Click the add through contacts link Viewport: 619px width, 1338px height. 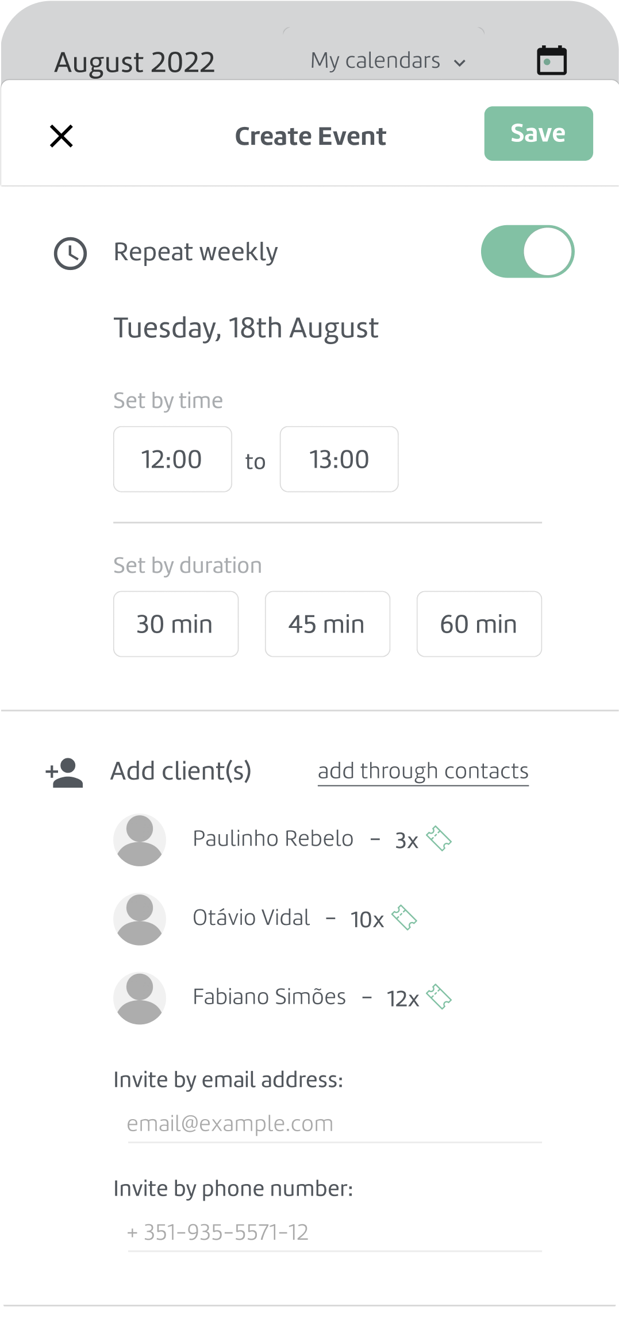[x=423, y=771]
